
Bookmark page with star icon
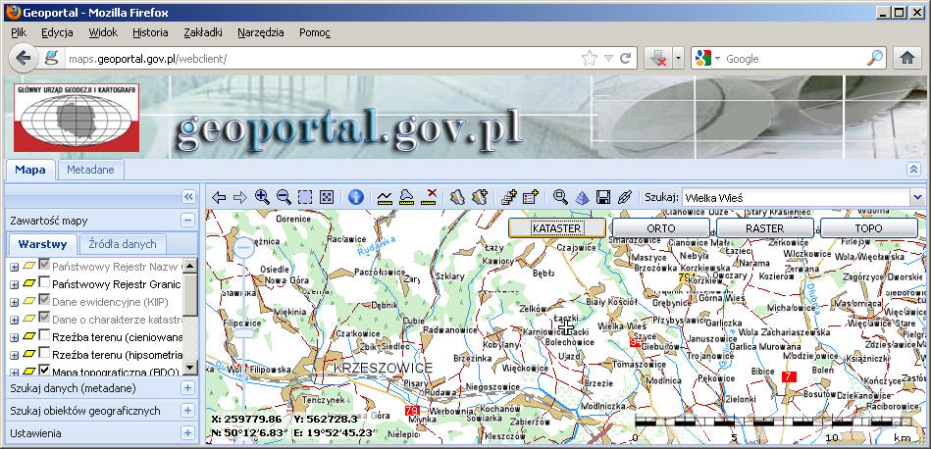coord(589,58)
